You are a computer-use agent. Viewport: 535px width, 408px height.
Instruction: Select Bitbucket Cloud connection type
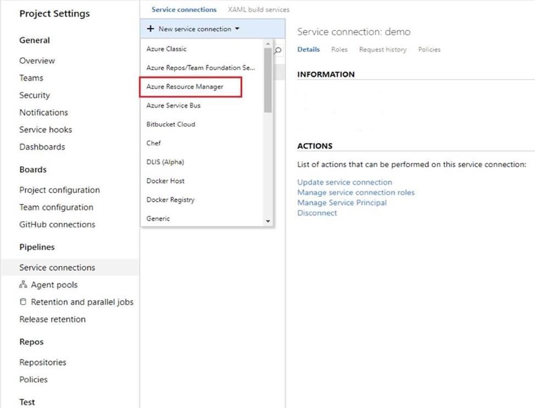[202, 124]
